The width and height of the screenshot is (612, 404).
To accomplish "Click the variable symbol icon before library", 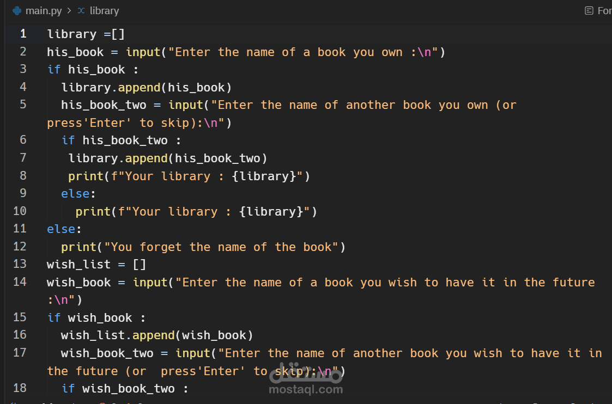I will 81,10.
